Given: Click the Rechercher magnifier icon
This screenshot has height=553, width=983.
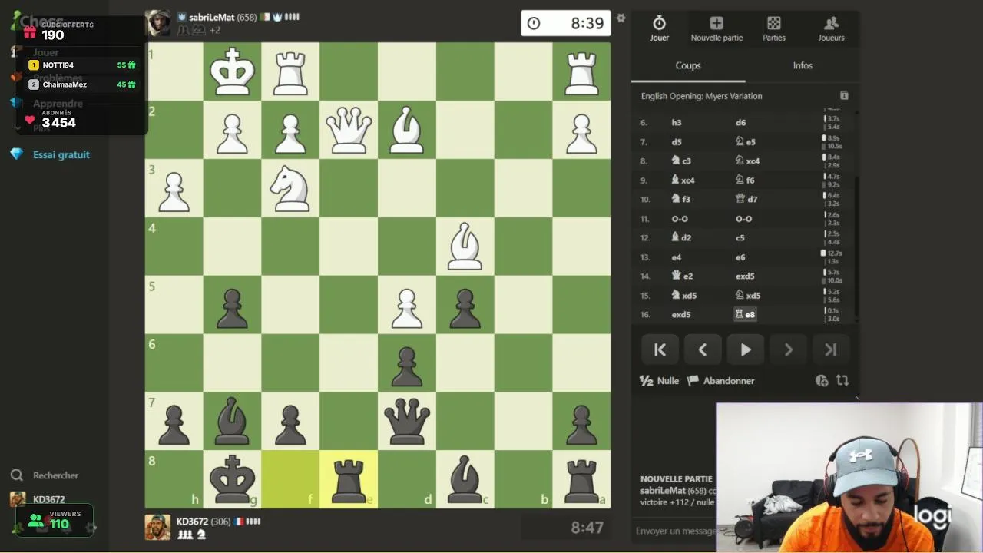Looking at the screenshot, I should point(16,475).
